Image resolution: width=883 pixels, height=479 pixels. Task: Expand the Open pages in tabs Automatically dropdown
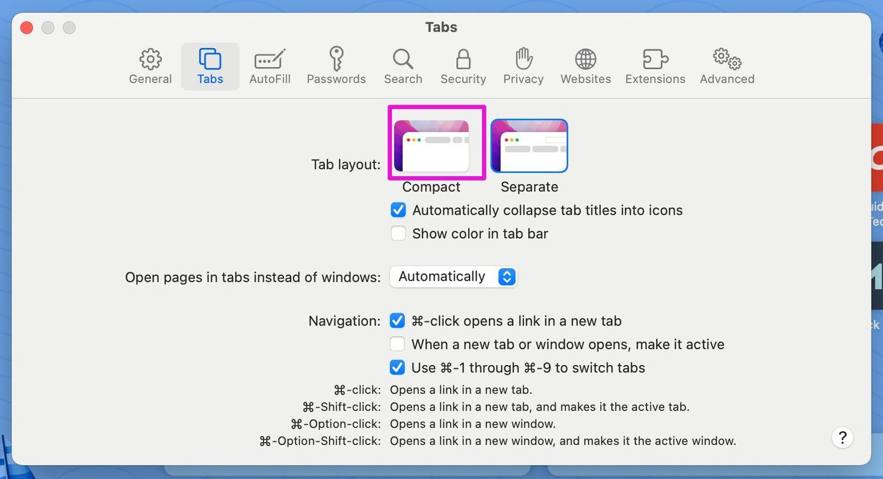point(454,277)
